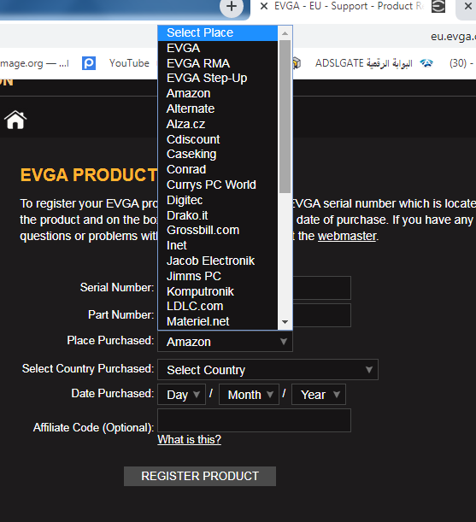Choose Alza.cz from the list
476x522 pixels.
click(218, 124)
